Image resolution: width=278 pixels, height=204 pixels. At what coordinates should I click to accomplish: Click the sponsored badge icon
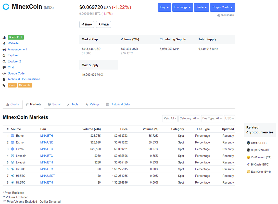(x=219, y=15)
